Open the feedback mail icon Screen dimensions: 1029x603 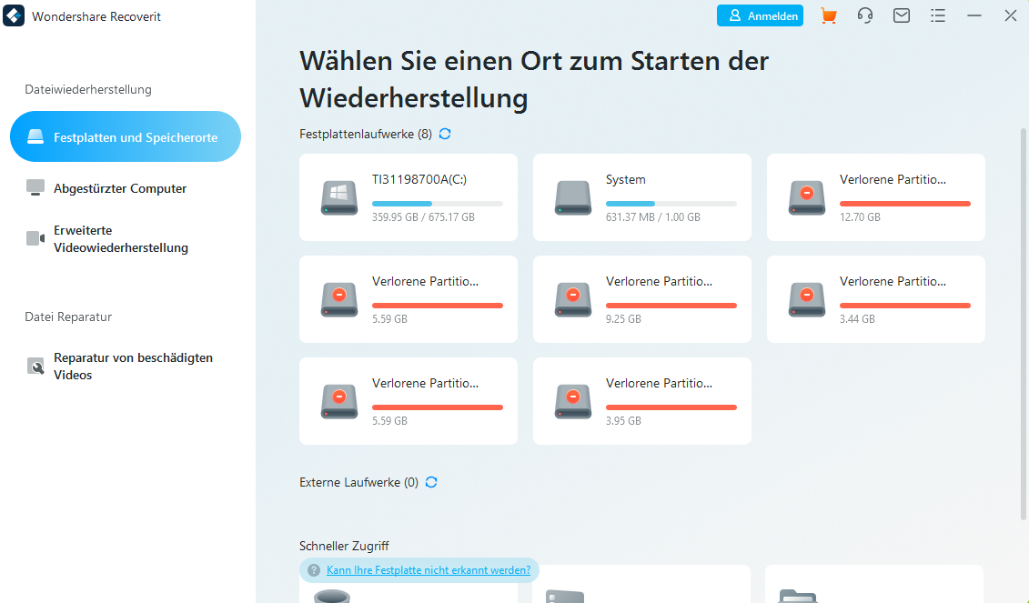(x=902, y=15)
